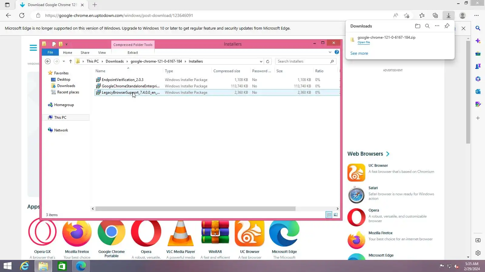Open the Windows Start menu
Image resolution: width=485 pixels, height=272 pixels.
point(8,266)
